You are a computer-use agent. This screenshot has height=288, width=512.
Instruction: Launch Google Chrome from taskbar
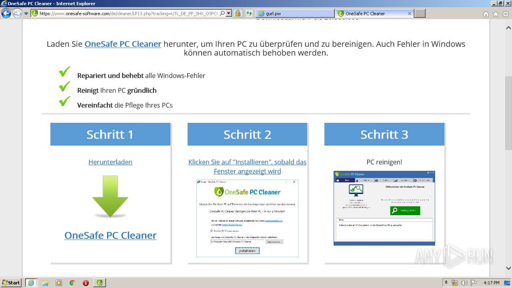[x=72, y=283]
